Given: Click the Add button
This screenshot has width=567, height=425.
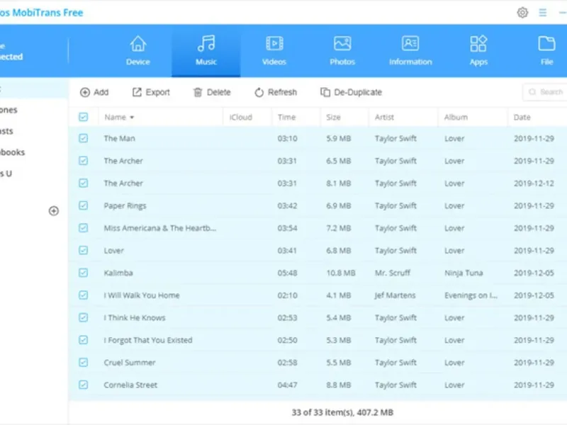Looking at the screenshot, I should (x=94, y=93).
